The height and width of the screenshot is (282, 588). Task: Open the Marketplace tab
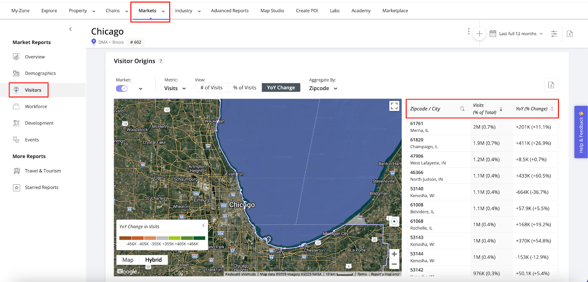395,11
